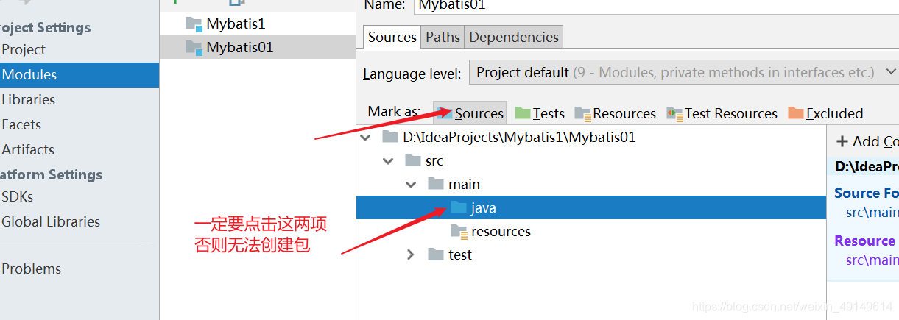Open Problems in the sidebar
The height and width of the screenshot is (320, 899).
click(x=31, y=269)
